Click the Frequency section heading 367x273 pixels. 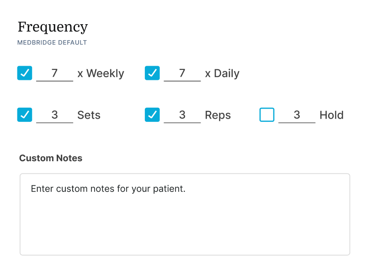pos(53,27)
